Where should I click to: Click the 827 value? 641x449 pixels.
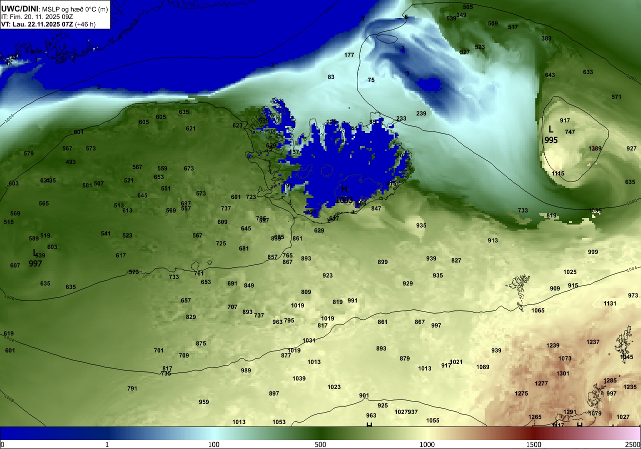(x=456, y=260)
